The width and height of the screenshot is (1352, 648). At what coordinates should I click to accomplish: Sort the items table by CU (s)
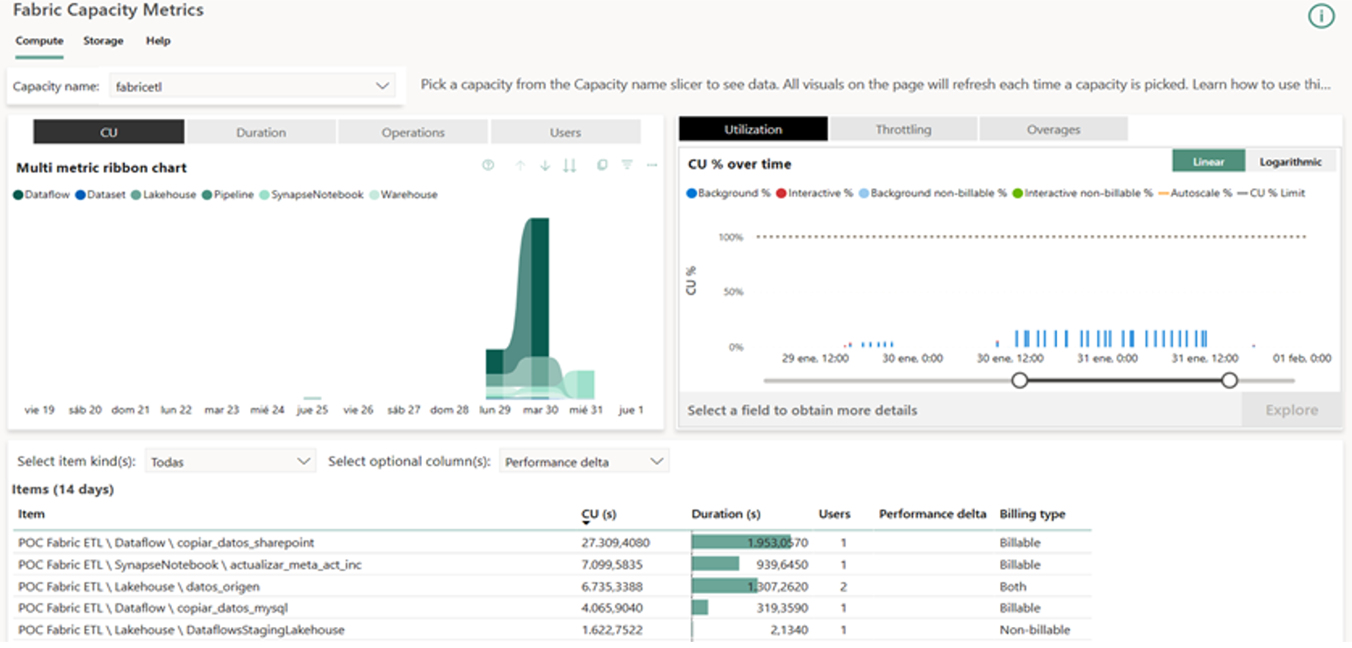(x=598, y=514)
